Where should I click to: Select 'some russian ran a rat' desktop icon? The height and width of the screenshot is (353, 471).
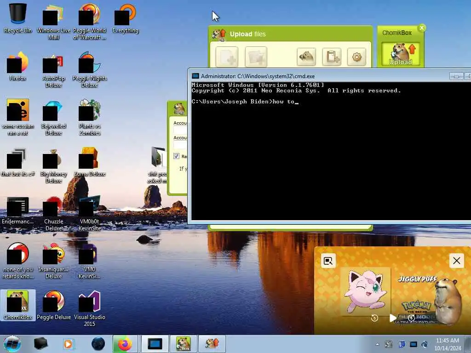18,117
